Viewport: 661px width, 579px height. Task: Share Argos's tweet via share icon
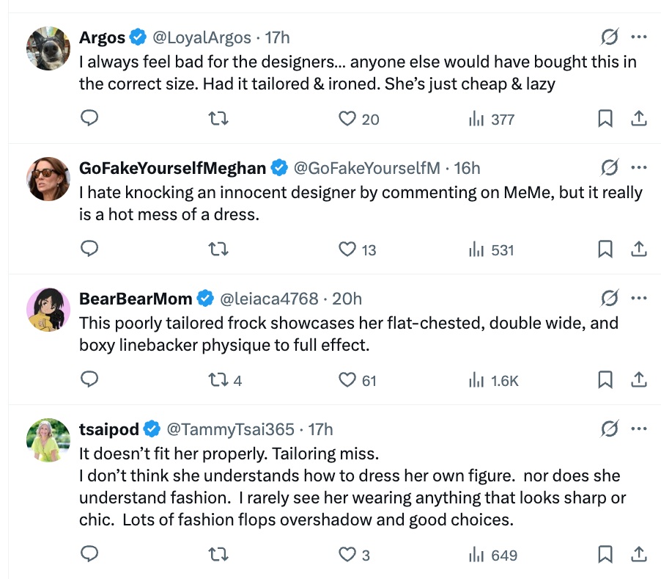click(x=638, y=119)
